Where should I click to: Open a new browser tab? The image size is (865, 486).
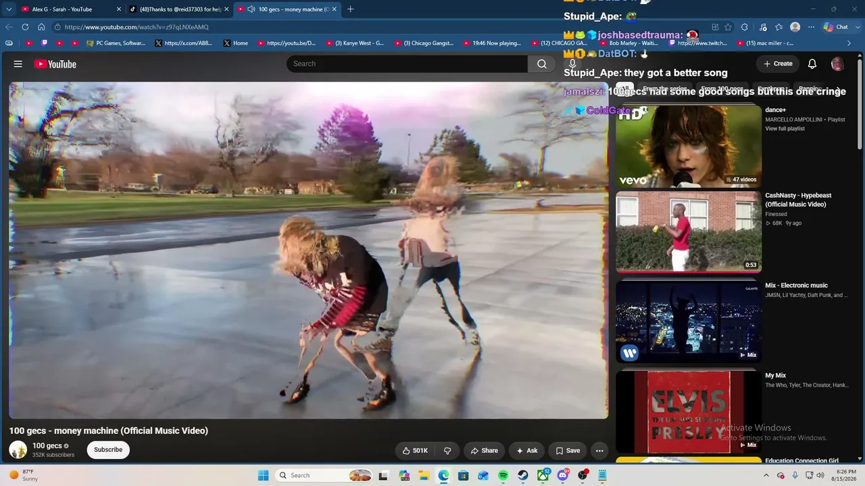pos(350,9)
